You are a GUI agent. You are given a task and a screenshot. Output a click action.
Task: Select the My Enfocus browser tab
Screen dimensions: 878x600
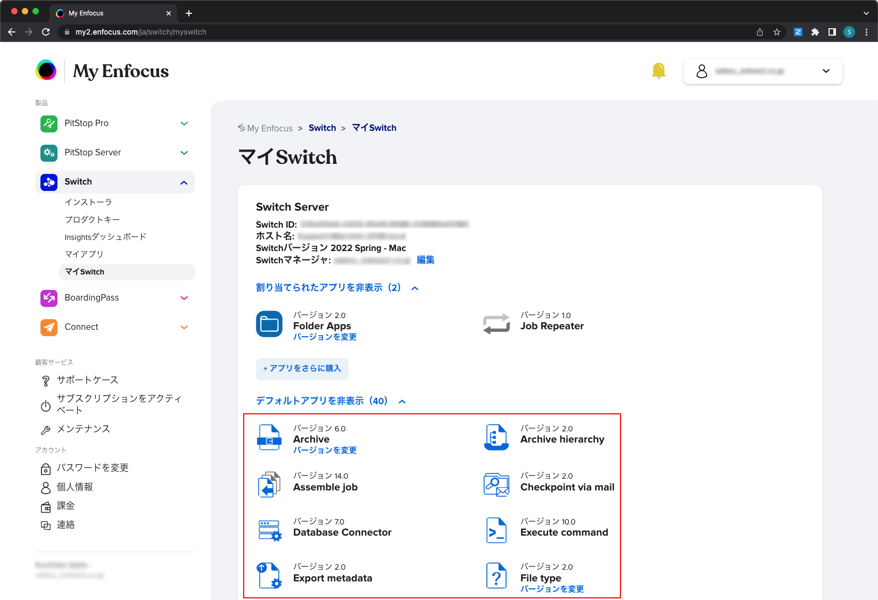point(113,13)
